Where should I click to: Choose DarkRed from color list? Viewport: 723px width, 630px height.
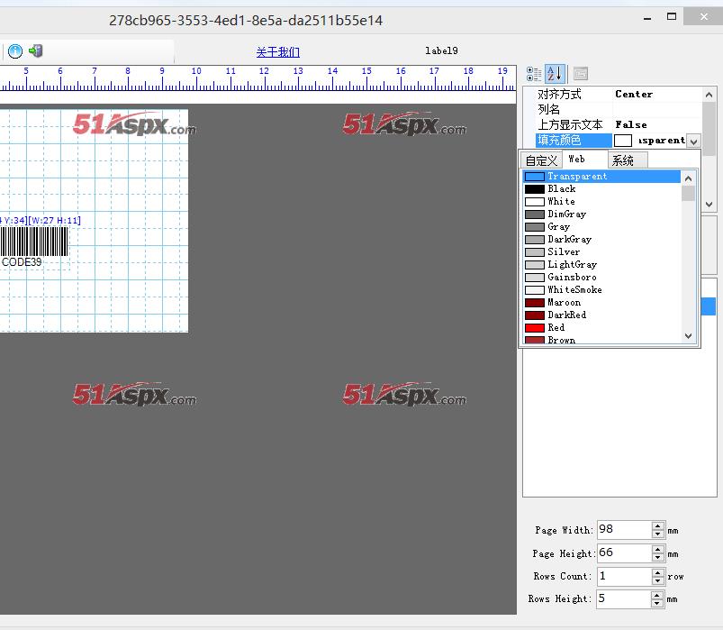pyautogui.click(x=601, y=315)
